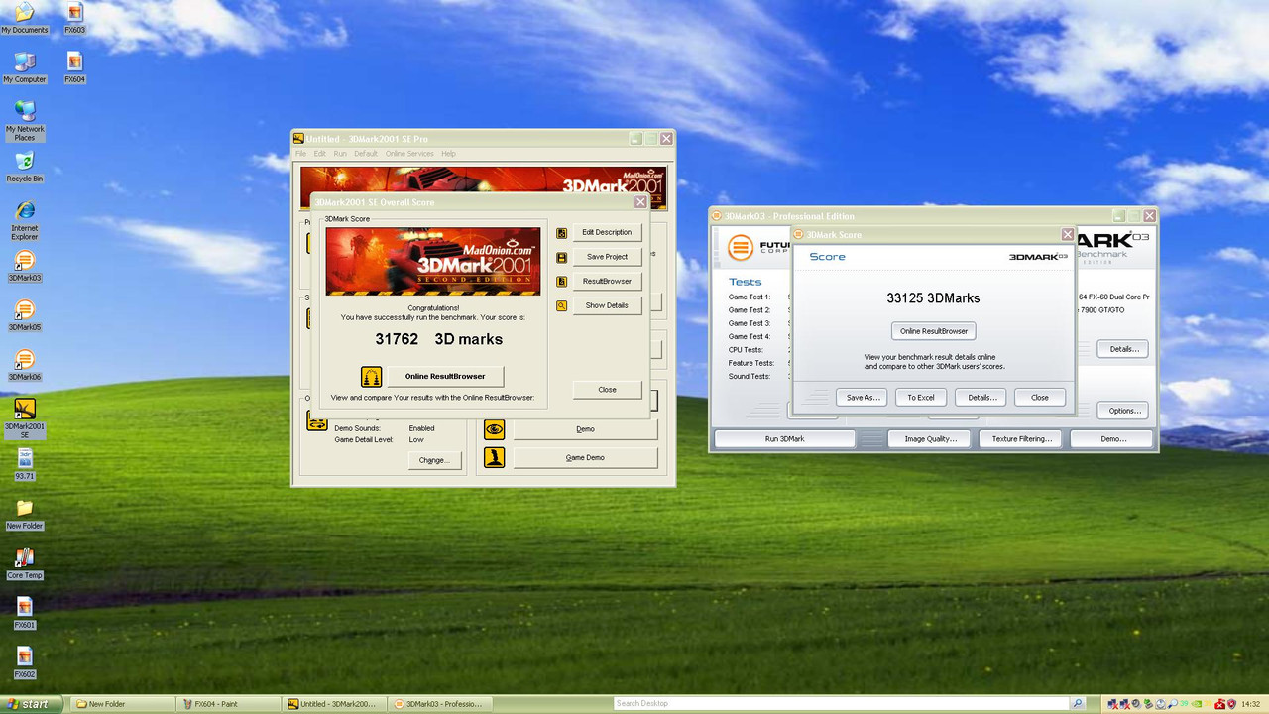Click ResultBrowser button in 3DMark2001 dialog
The height and width of the screenshot is (714, 1269).
(x=607, y=282)
